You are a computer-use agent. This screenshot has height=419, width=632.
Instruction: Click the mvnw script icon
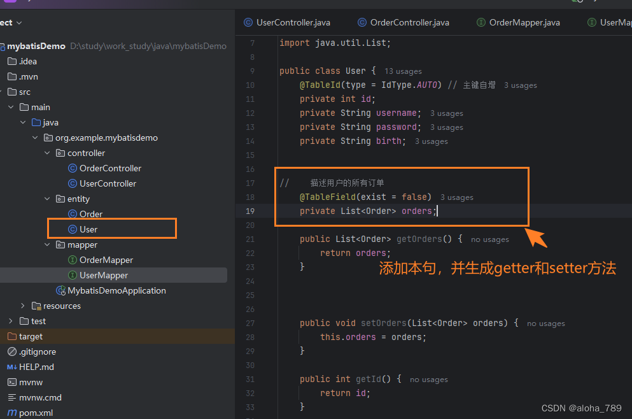pyautogui.click(x=12, y=382)
